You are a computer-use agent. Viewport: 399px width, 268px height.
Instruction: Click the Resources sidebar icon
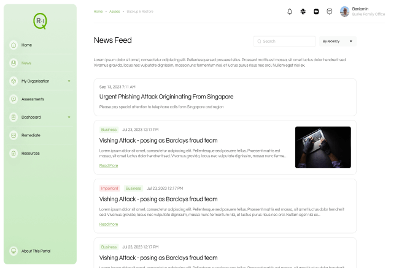pos(14,153)
